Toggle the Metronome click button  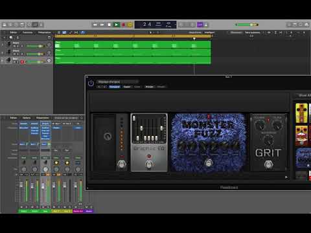coord(206,25)
